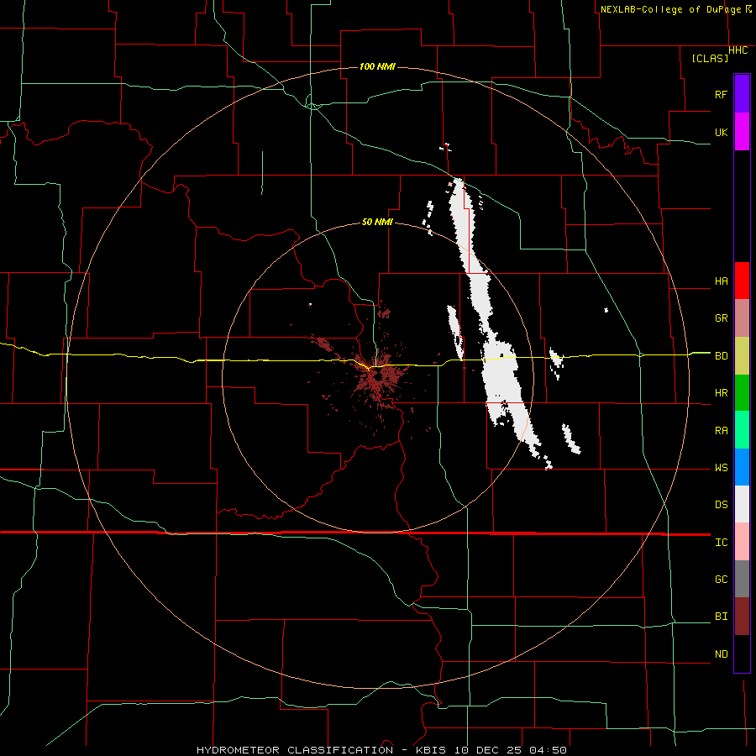Pick the HR green legend swatch
This screenshot has height=756, width=756.
pyautogui.click(x=742, y=392)
